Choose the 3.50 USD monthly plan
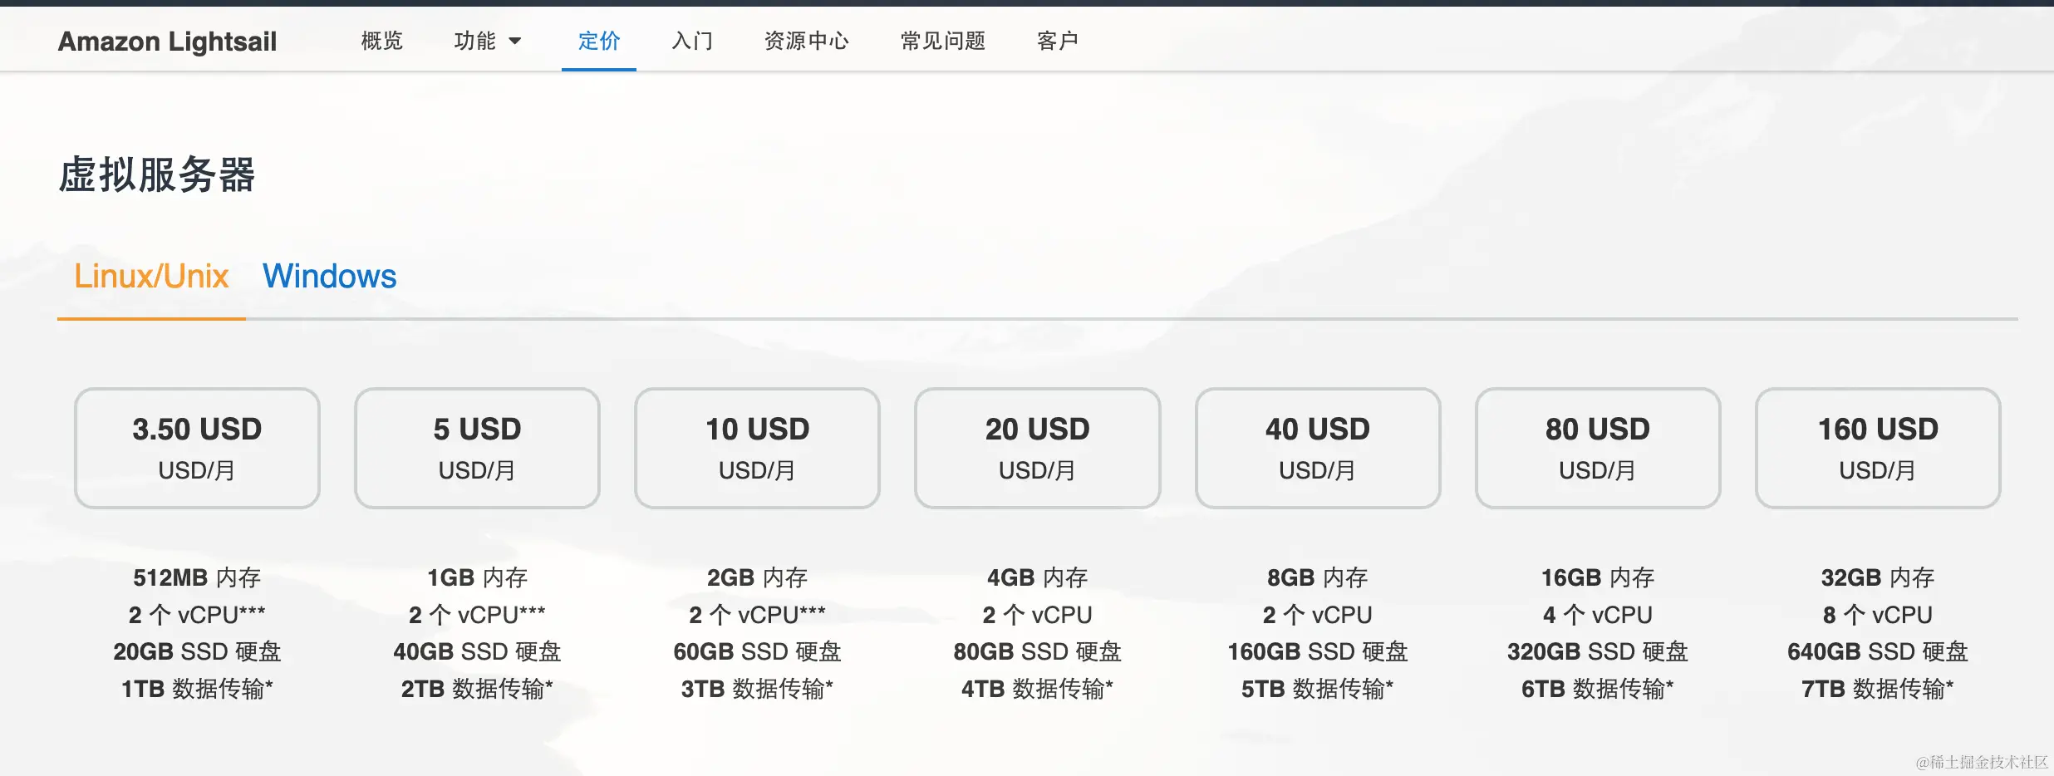Image resolution: width=2054 pixels, height=776 pixels. point(197,448)
